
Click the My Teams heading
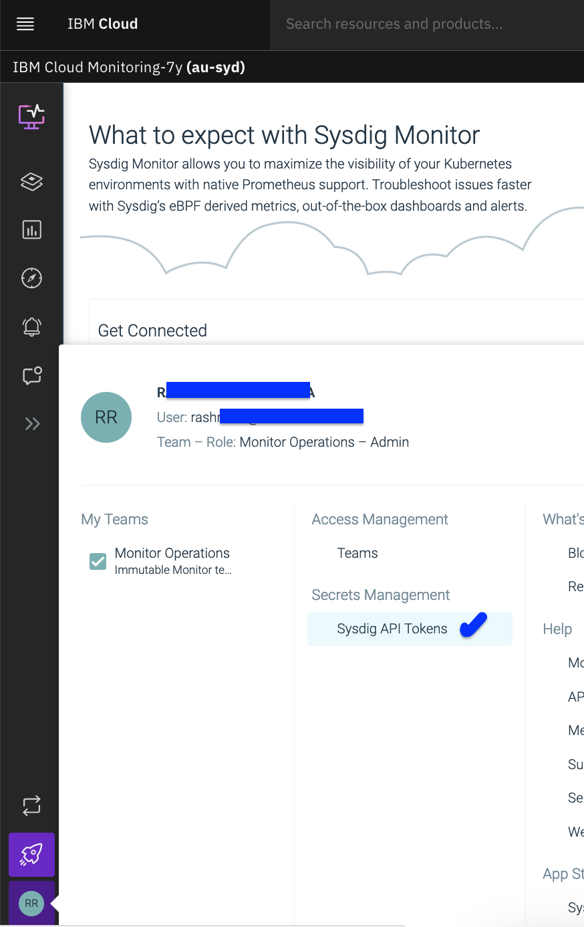[x=114, y=520]
